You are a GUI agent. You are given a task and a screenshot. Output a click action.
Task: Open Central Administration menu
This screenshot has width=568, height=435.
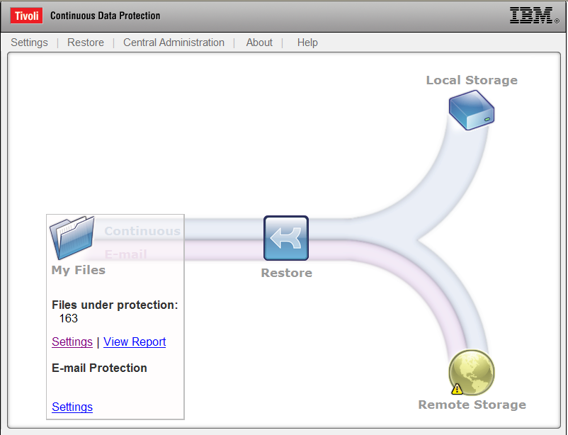(174, 43)
